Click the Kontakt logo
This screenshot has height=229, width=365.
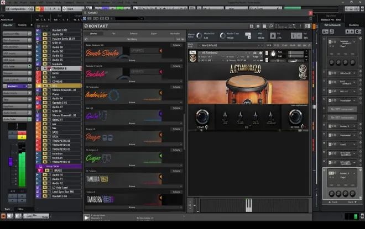[96, 26]
